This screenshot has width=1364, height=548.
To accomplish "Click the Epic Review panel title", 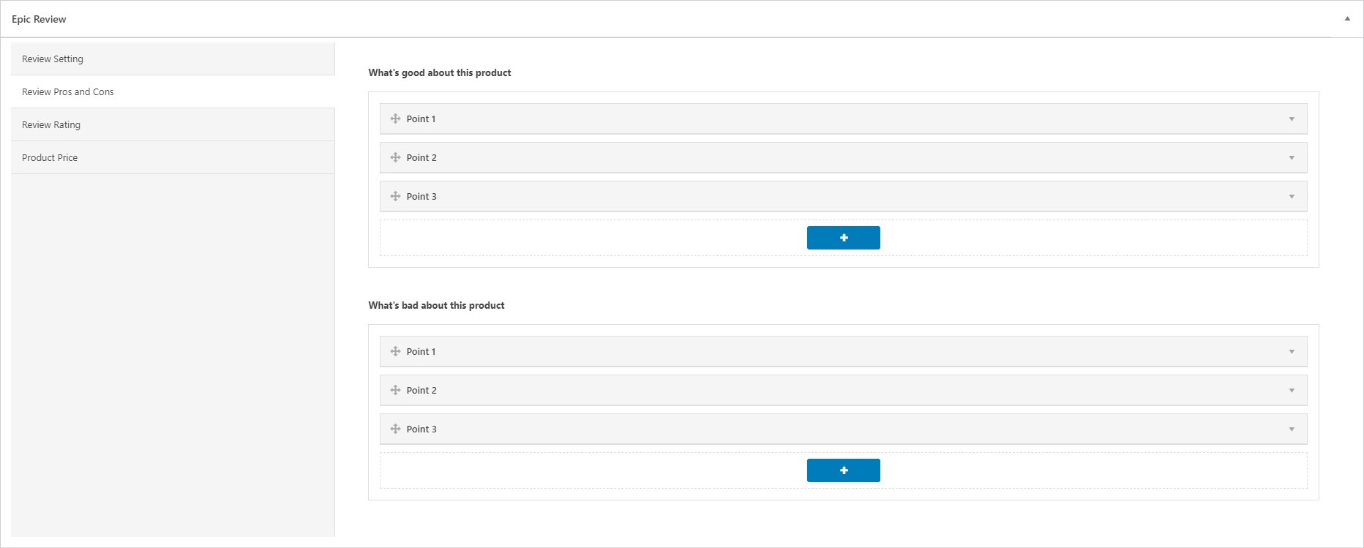I will tap(39, 19).
